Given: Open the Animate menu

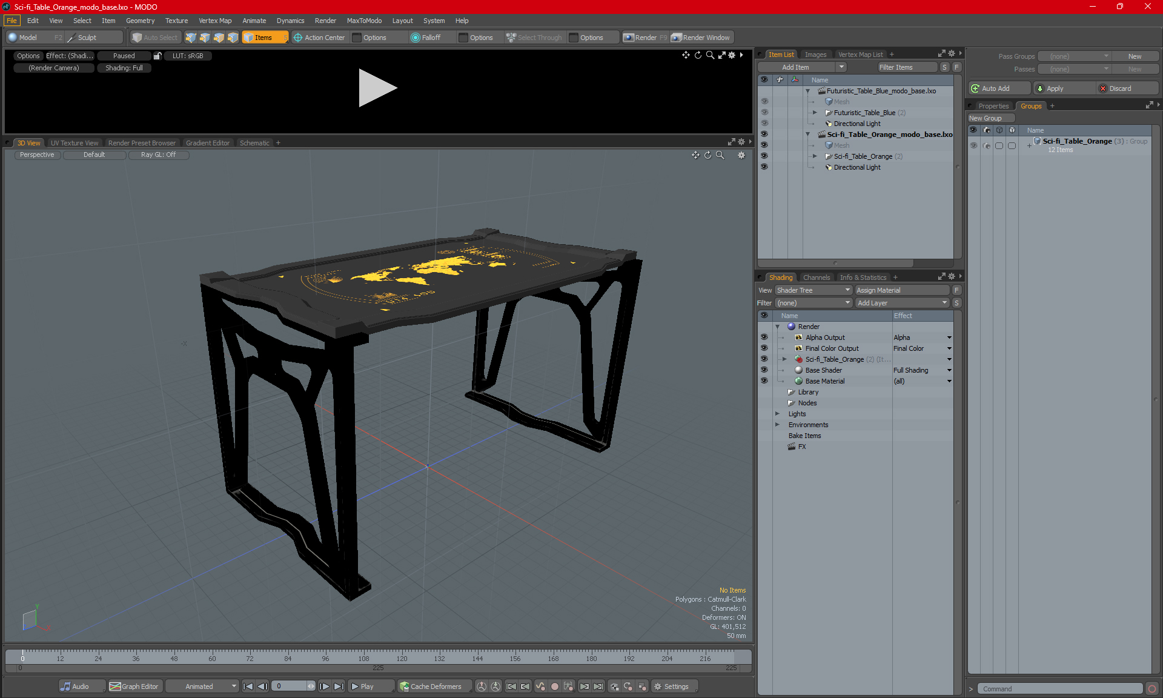Looking at the screenshot, I should [x=254, y=21].
